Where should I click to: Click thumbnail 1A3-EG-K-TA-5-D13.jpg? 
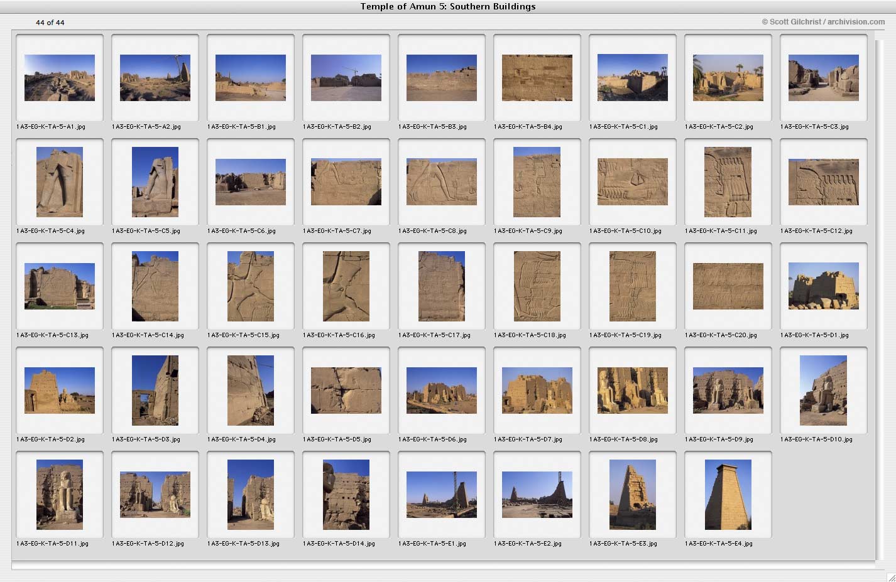tap(251, 495)
